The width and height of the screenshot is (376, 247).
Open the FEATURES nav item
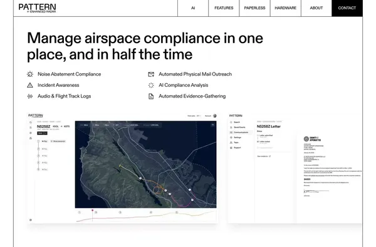[224, 8]
